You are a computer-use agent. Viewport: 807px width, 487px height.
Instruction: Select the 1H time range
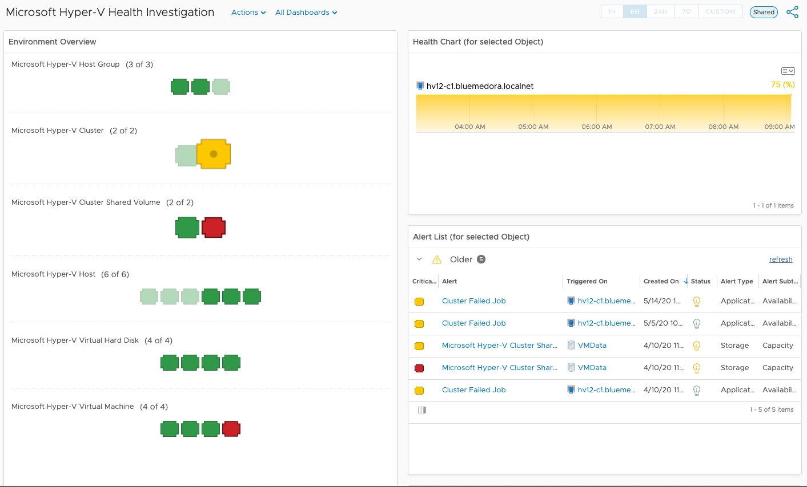[612, 11]
